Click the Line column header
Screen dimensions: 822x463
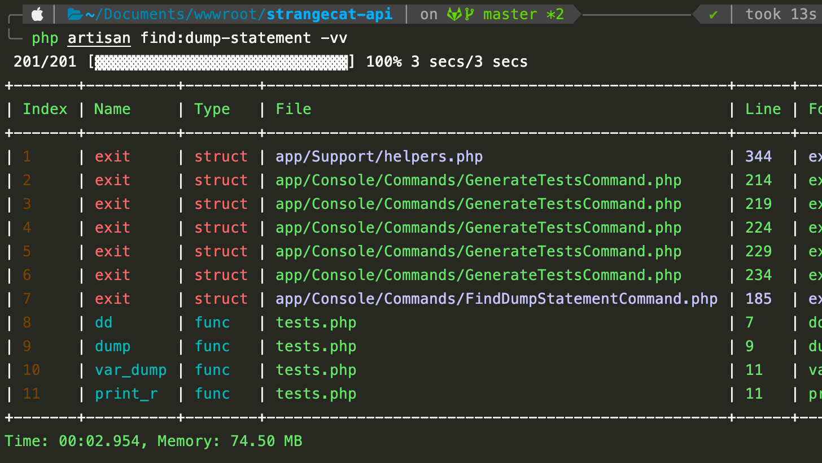click(763, 109)
